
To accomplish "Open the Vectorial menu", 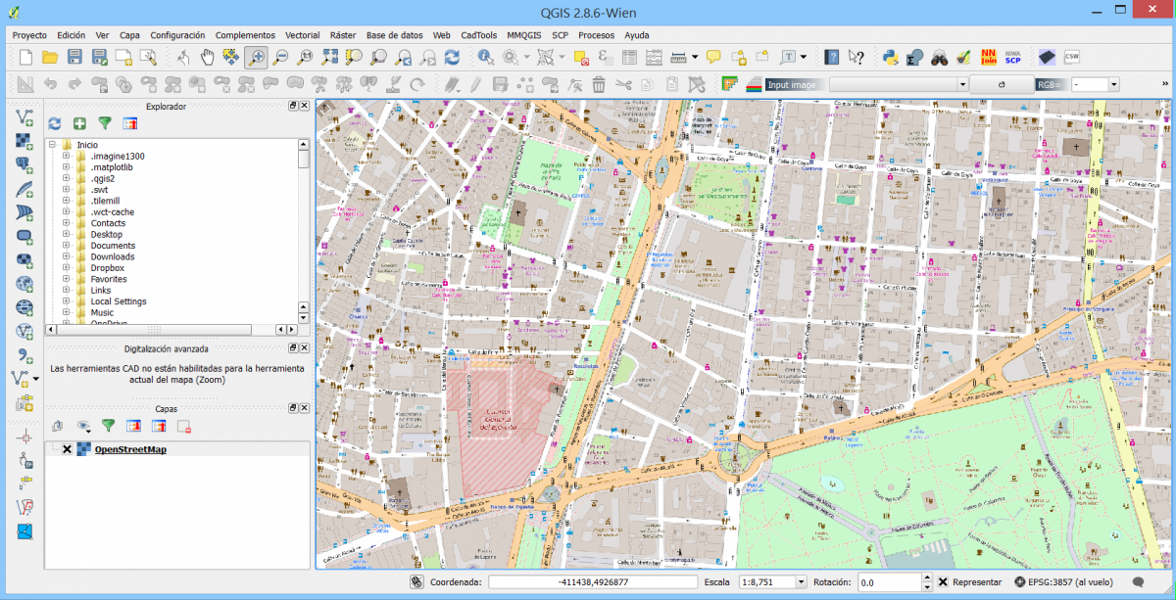I will 302,34.
